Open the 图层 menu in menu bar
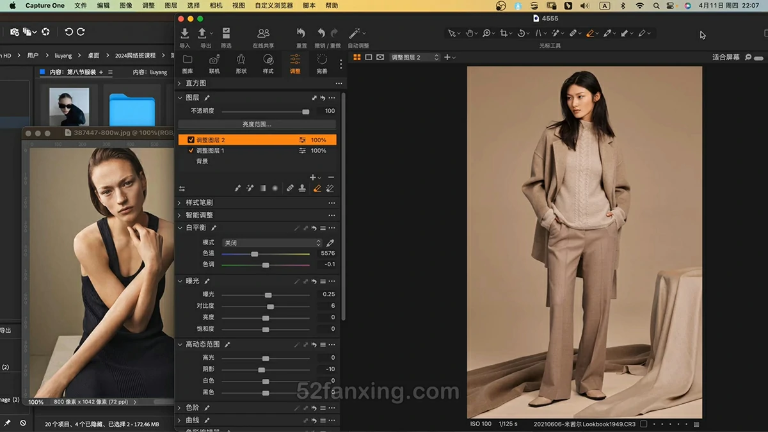 coord(171,5)
